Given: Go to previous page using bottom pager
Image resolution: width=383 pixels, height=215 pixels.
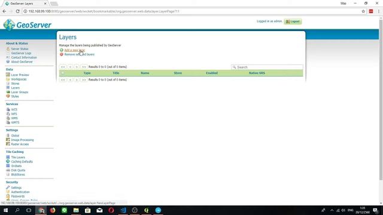Looking at the screenshot, I should pyautogui.click(x=70, y=79).
